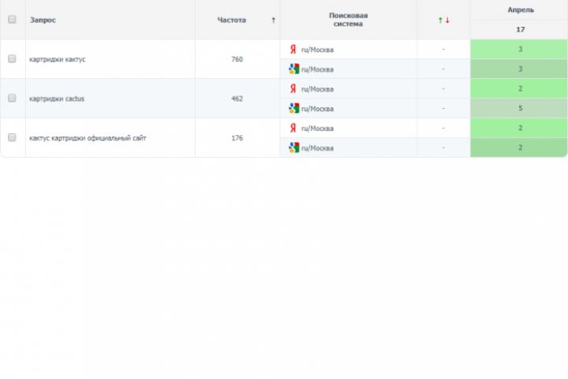
Task: Click Google icon in официальный сайт row
Action: click(x=293, y=148)
